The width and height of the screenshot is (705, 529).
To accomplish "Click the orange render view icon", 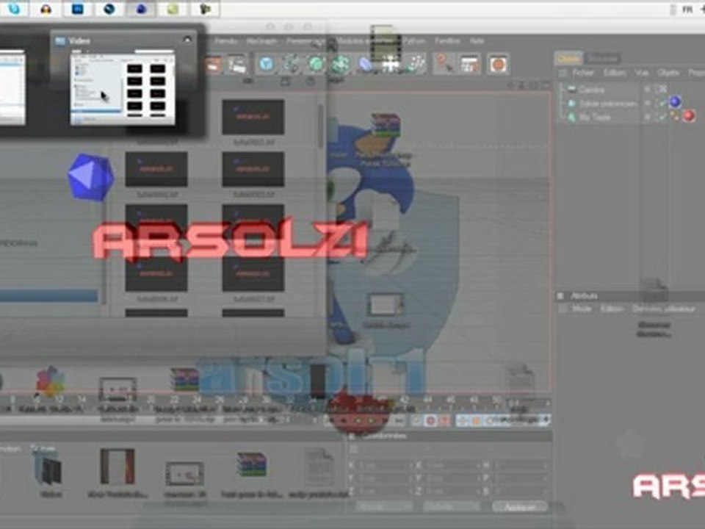I will (214, 64).
